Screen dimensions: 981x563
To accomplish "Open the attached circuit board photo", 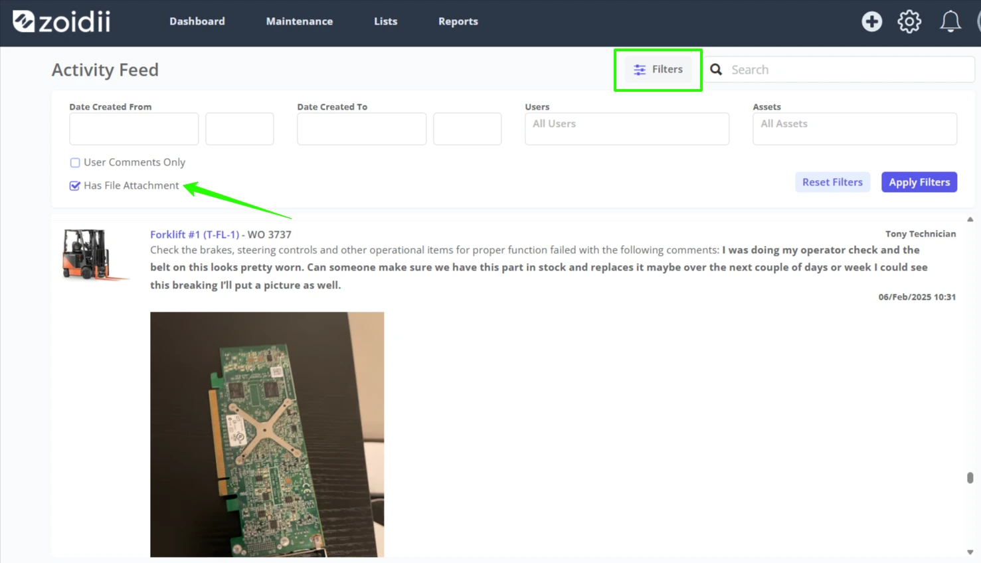I will 267,434.
